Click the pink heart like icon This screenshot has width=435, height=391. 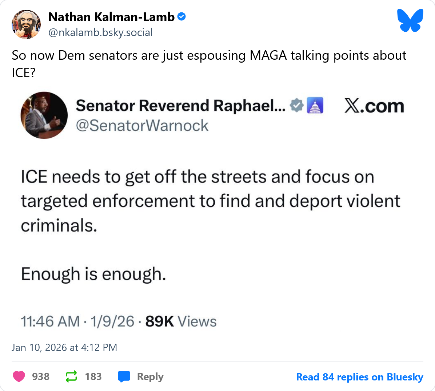tap(19, 376)
